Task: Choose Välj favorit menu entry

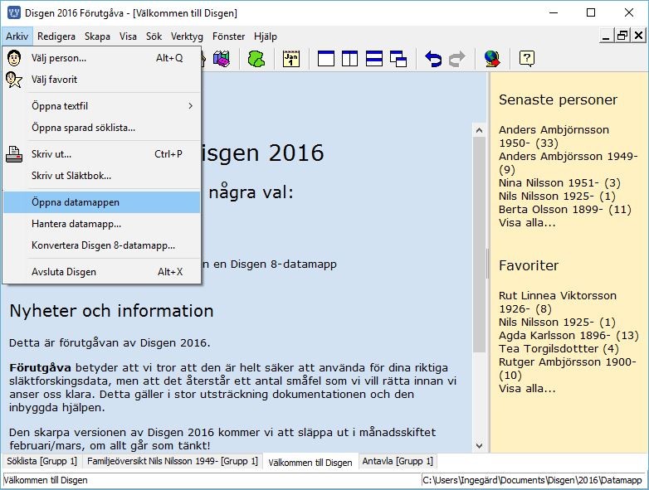Action: pyautogui.click(x=102, y=80)
